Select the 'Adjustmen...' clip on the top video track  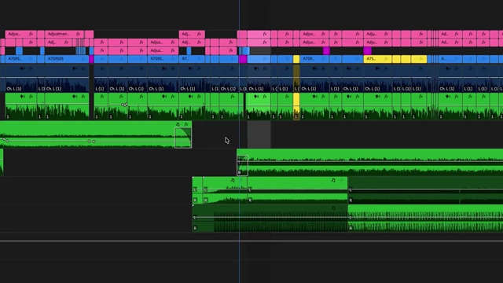coord(64,34)
